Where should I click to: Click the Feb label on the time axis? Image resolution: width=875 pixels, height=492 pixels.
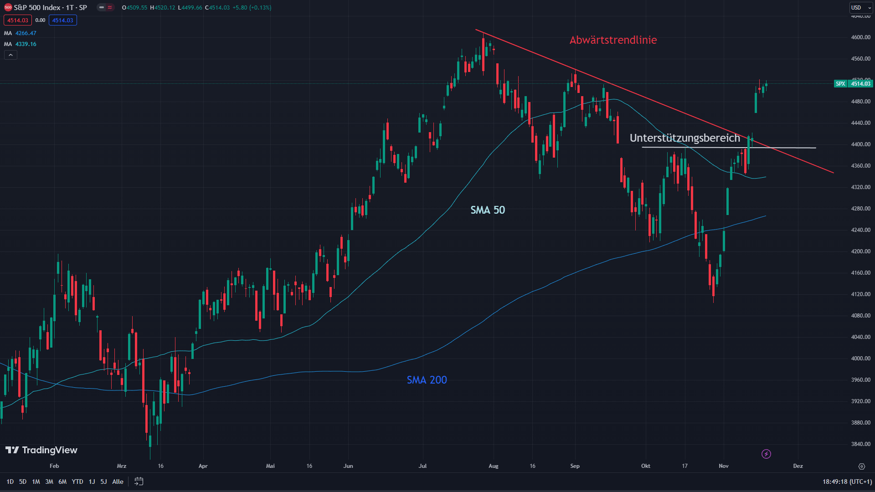[x=54, y=466]
